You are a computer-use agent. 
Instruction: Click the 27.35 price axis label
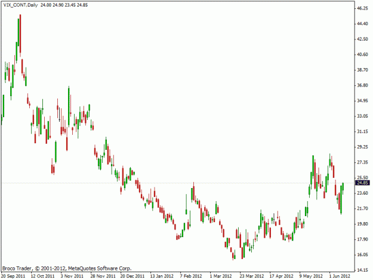point(362,162)
